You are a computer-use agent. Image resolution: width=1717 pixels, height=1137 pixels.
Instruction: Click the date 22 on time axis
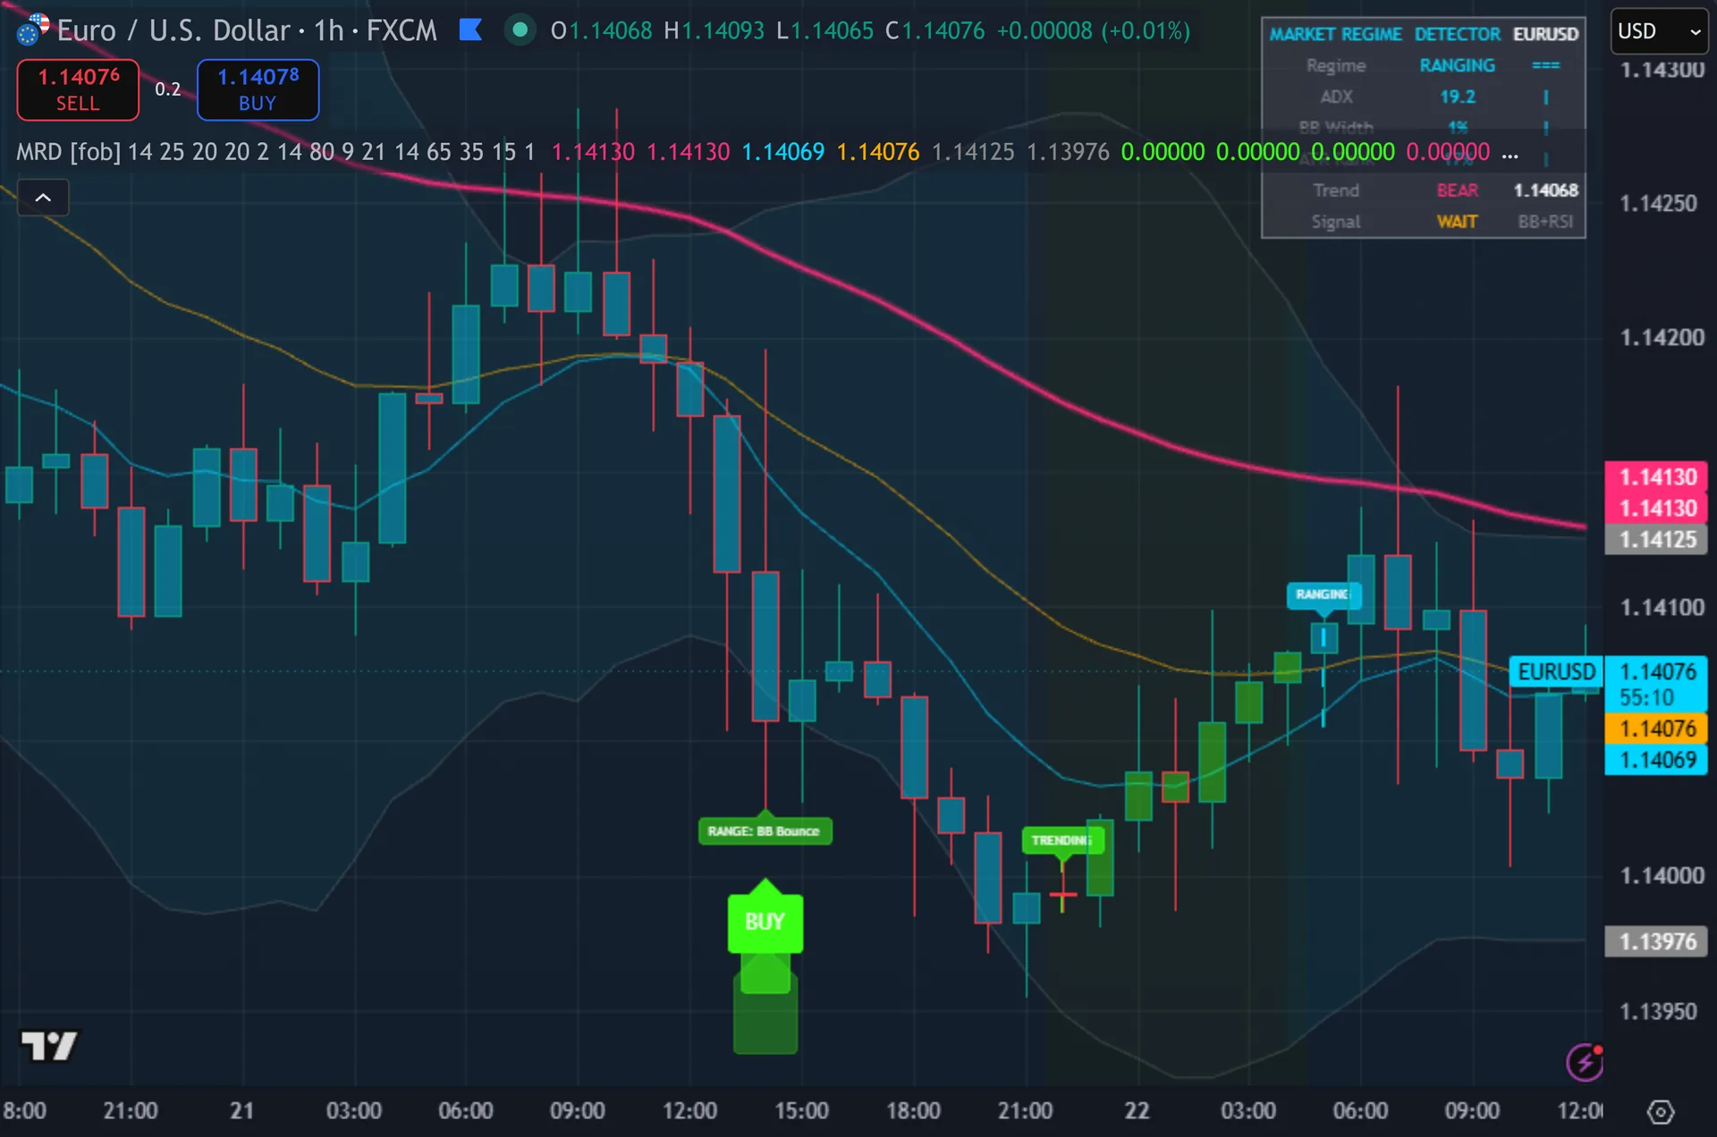[1137, 1111]
